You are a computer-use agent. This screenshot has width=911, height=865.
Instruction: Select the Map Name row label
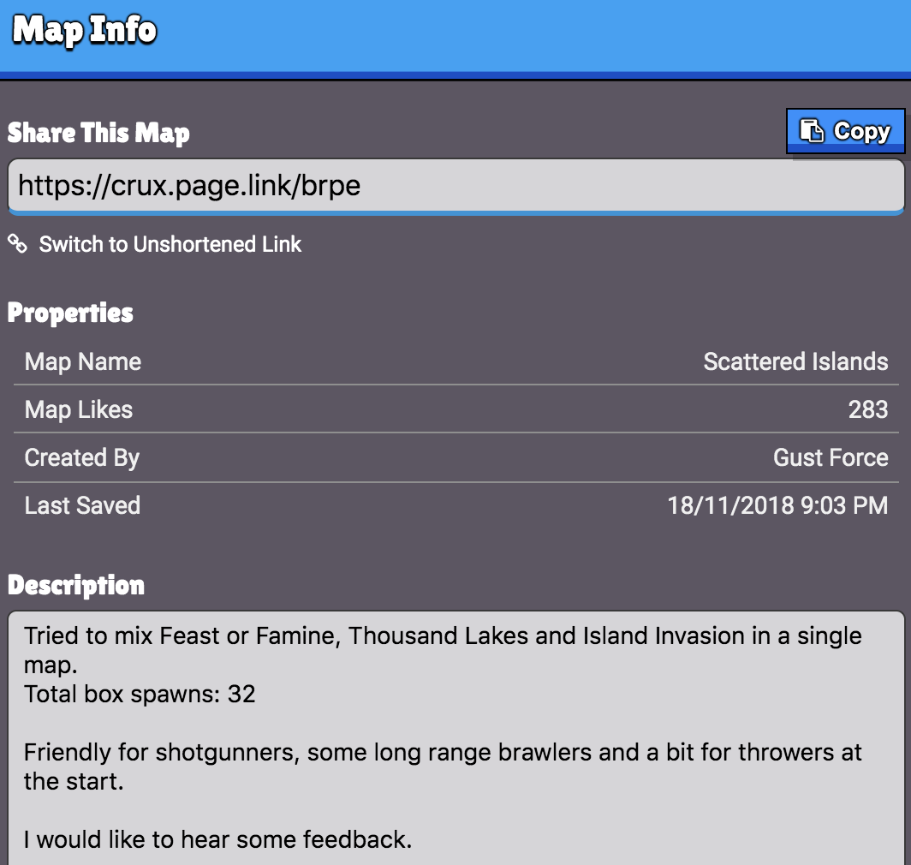tap(82, 361)
